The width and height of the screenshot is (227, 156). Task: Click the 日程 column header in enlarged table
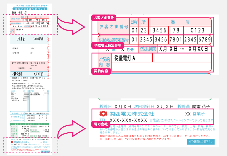point(134,22)
